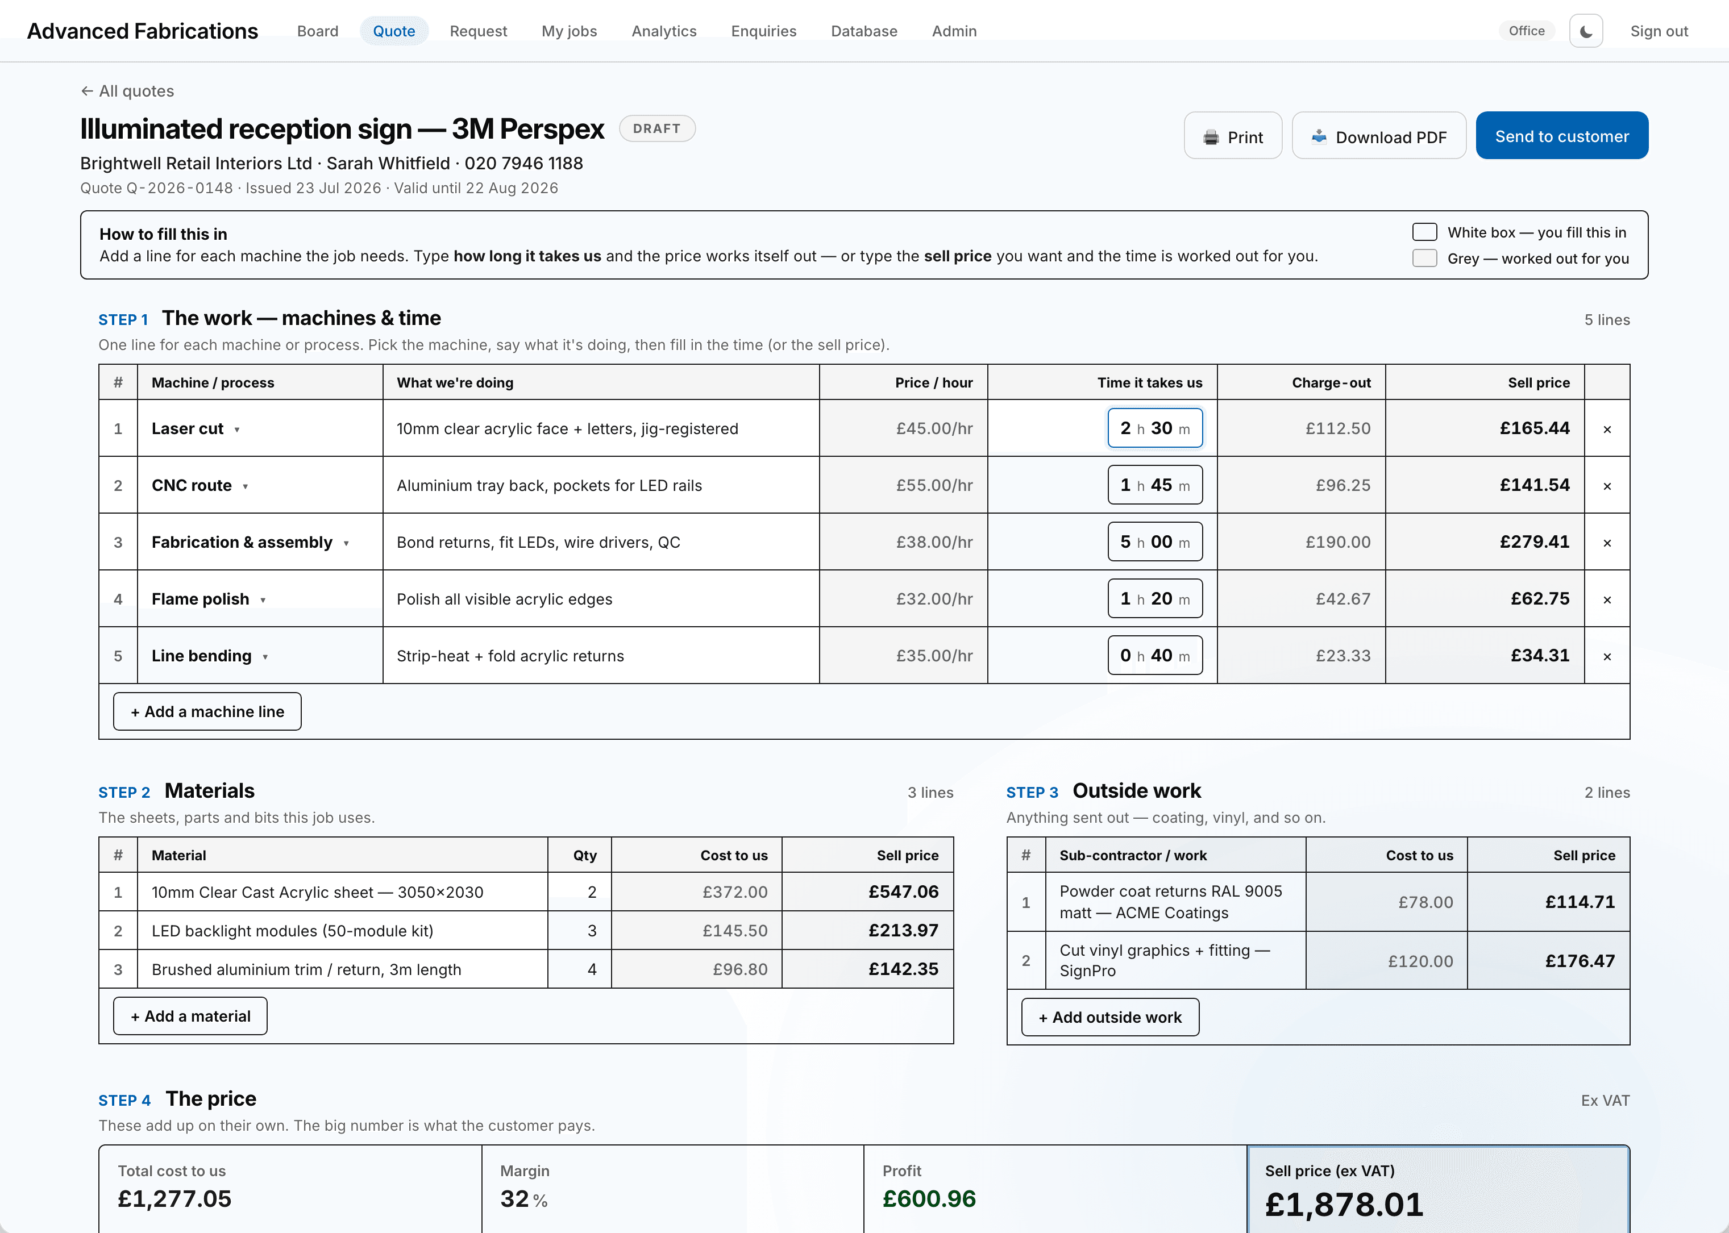
Task: Click download icon beside Download PDF
Action: tap(1319, 137)
